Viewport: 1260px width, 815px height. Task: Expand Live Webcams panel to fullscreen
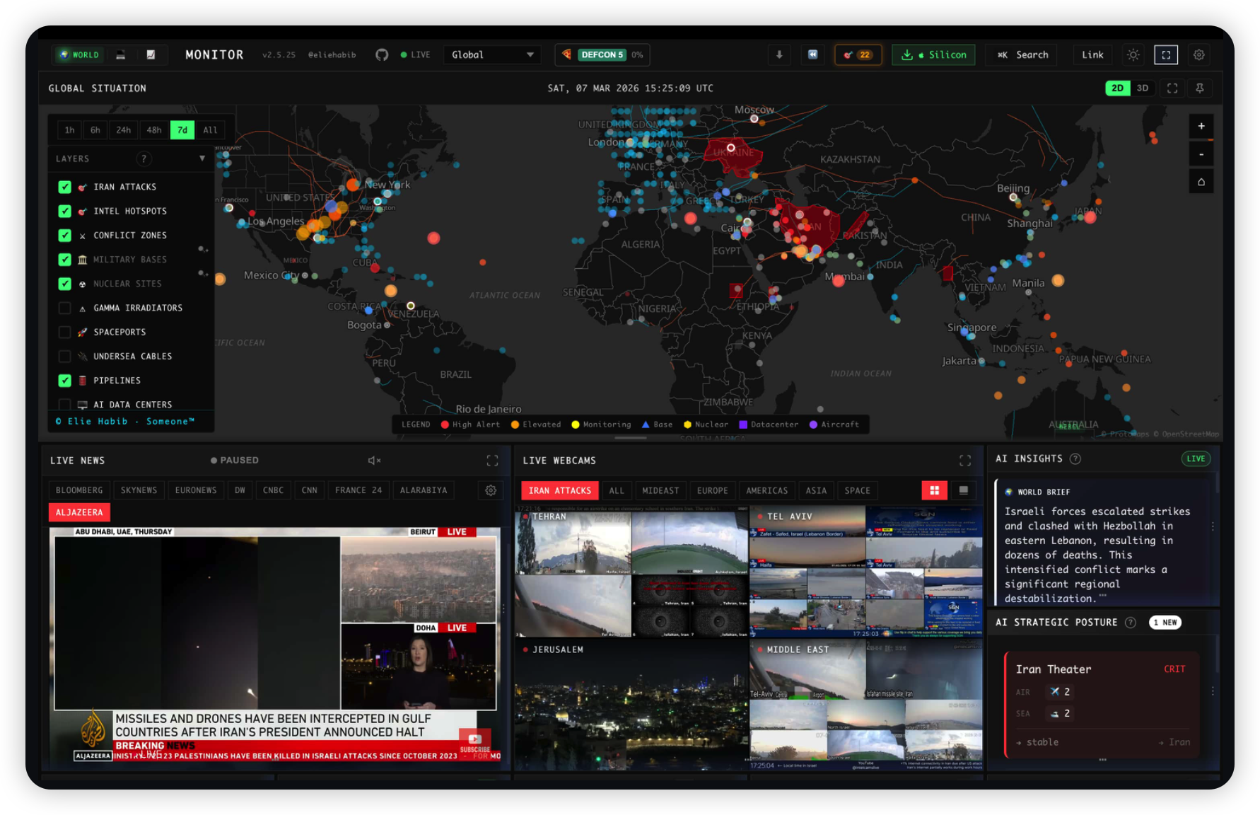click(965, 461)
